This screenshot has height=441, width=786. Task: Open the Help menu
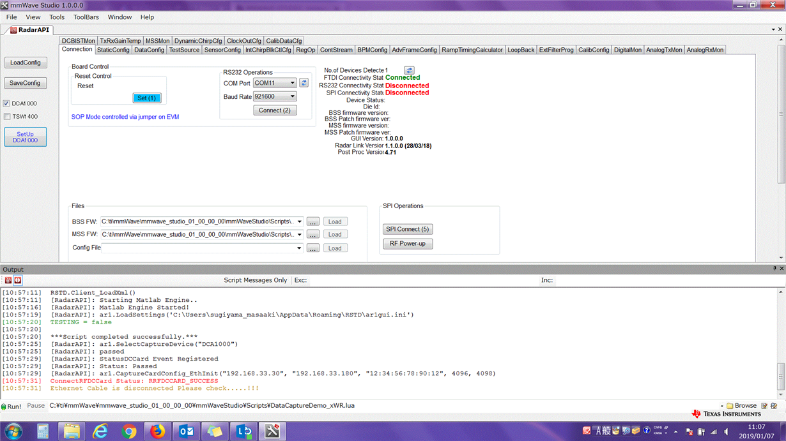click(148, 17)
